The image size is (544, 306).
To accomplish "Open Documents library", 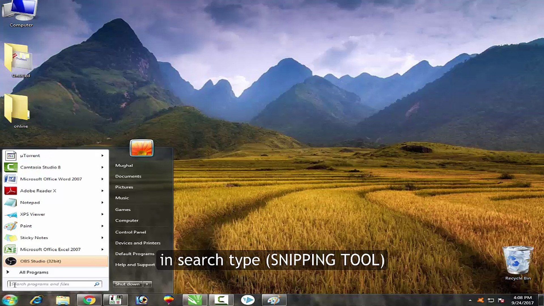I will pos(128,176).
